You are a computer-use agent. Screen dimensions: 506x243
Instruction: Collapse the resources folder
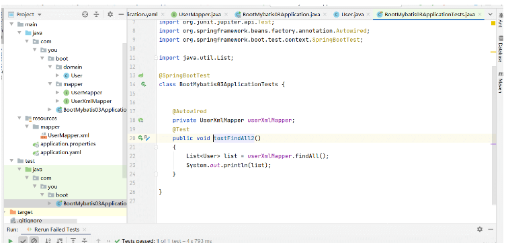point(19,118)
